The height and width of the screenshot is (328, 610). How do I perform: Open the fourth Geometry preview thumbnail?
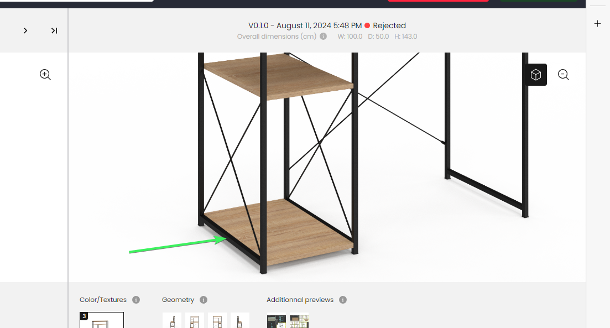click(239, 320)
